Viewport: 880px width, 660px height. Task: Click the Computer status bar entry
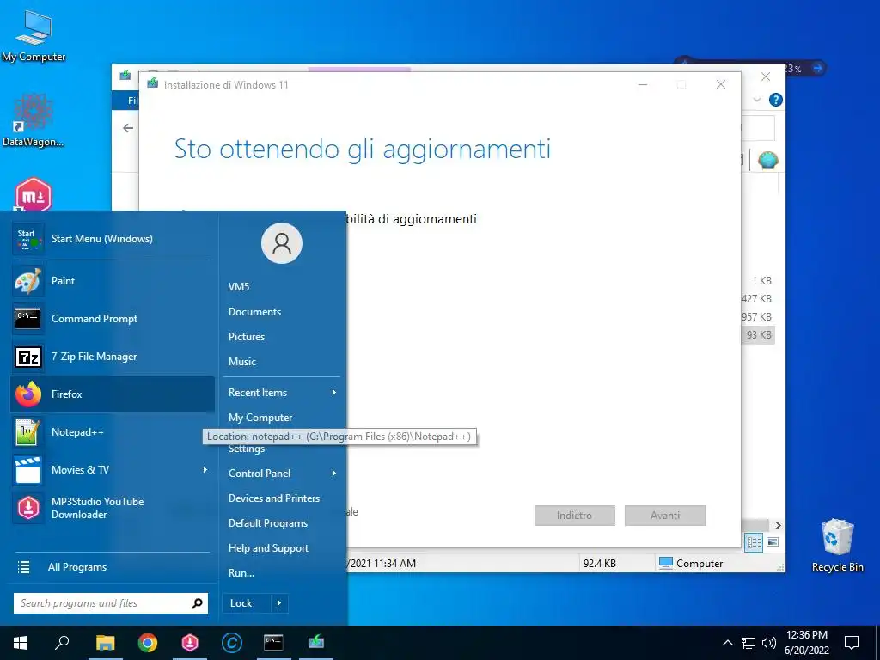[691, 564]
